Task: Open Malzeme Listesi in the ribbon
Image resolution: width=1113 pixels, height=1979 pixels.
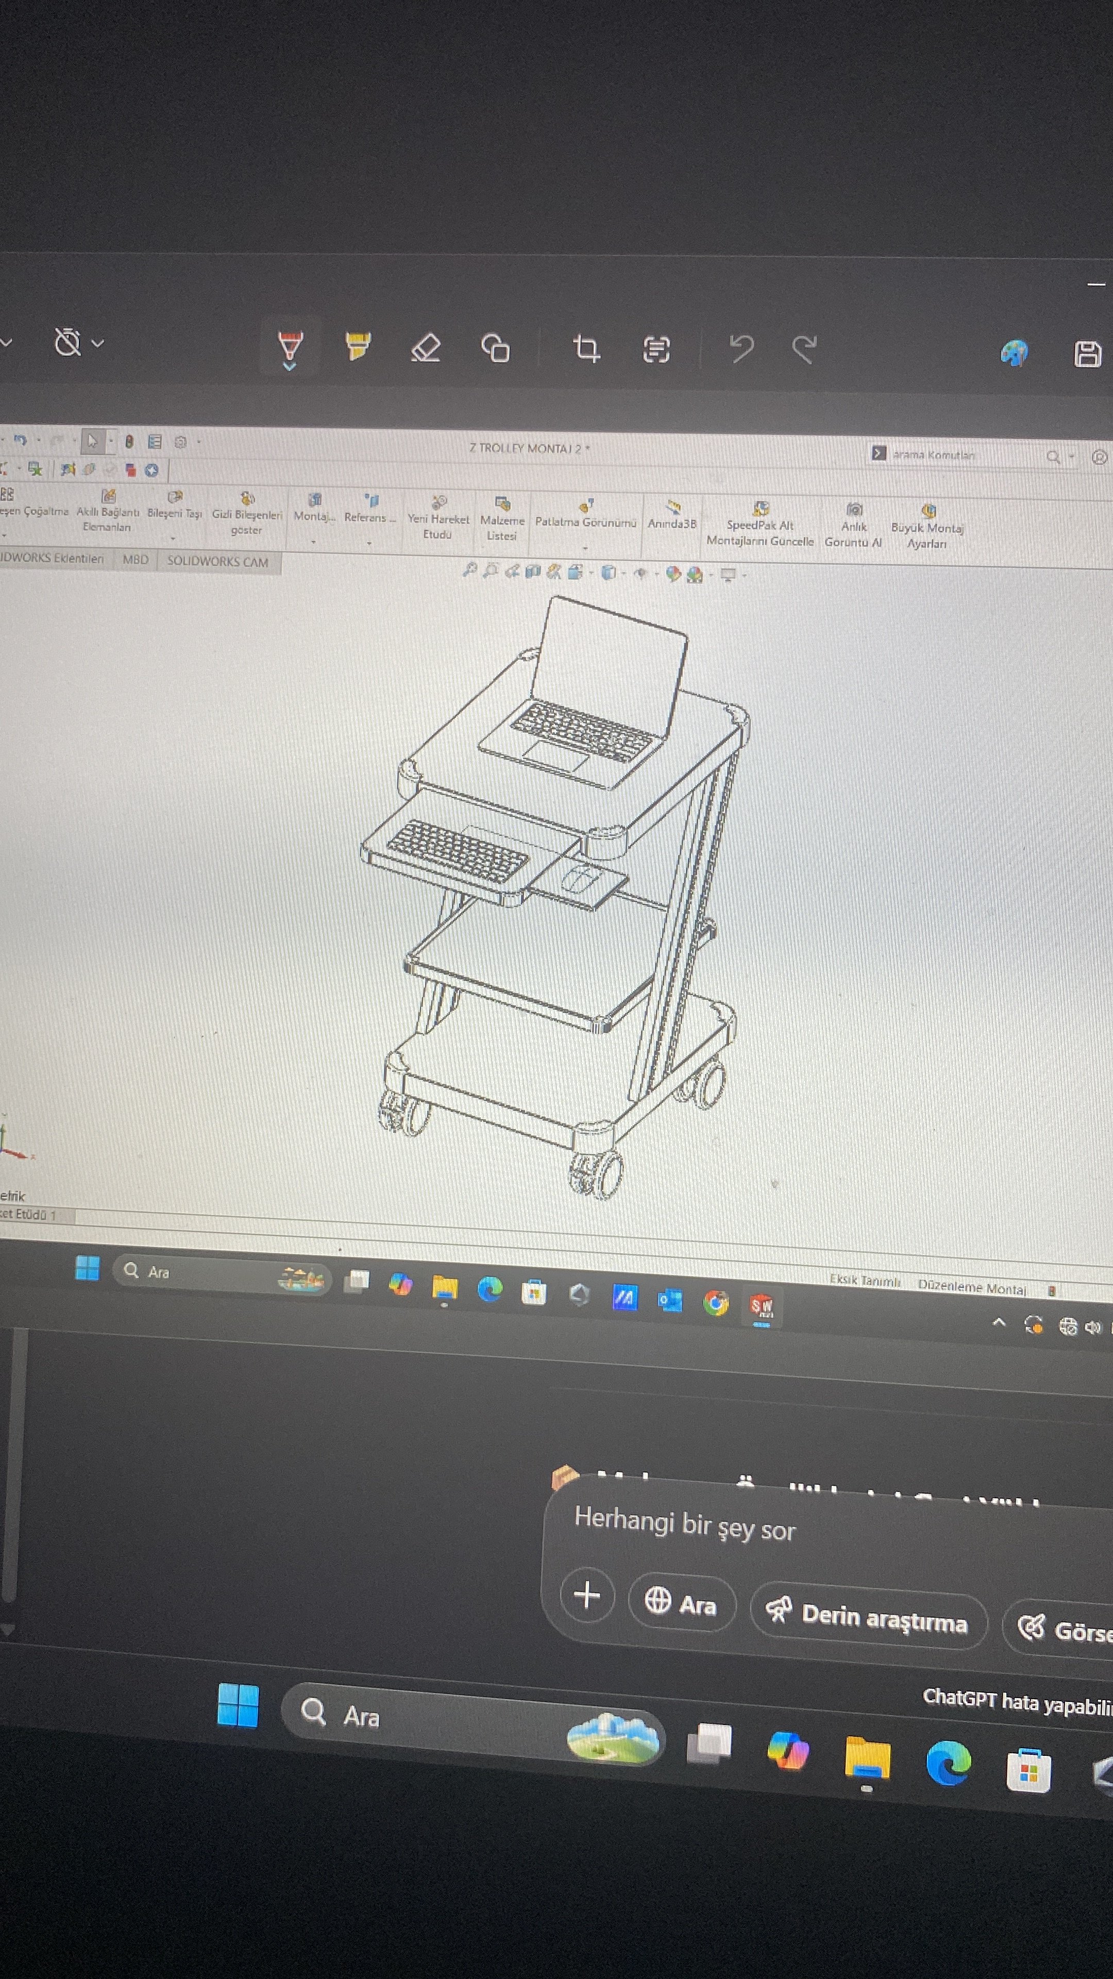Action: pos(501,518)
